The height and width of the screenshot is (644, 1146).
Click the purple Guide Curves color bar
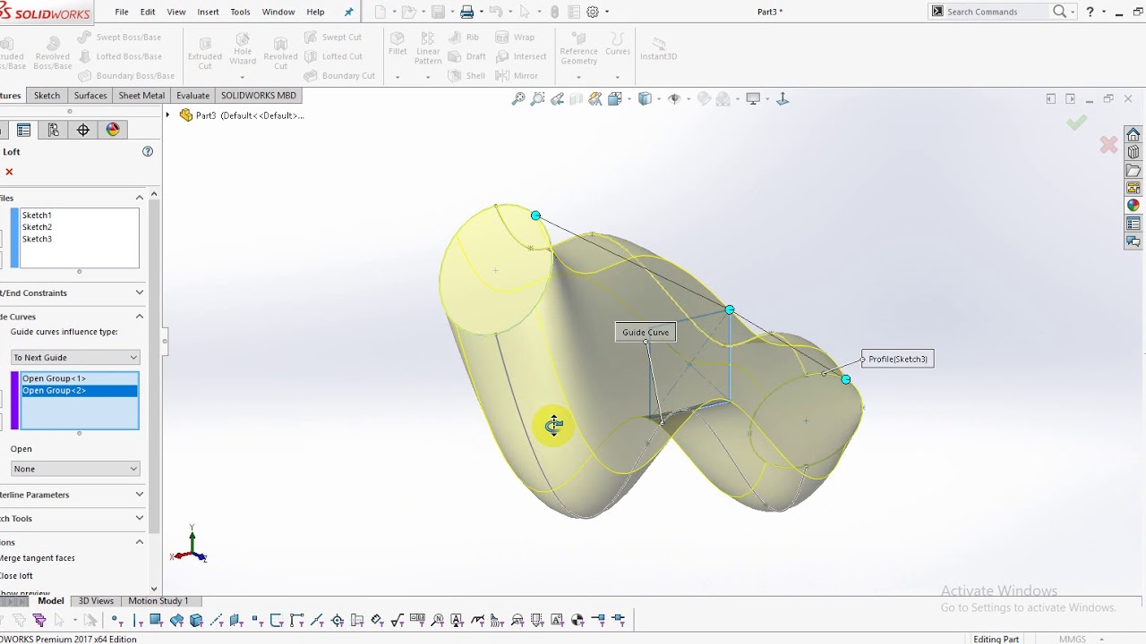[x=14, y=401]
